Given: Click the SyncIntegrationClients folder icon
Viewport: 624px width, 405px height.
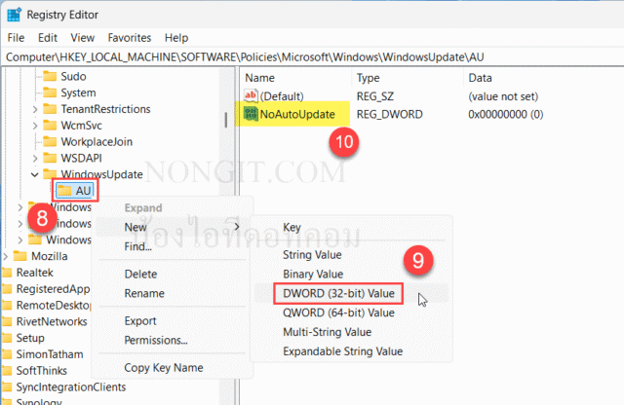Looking at the screenshot, I should 7,387.
